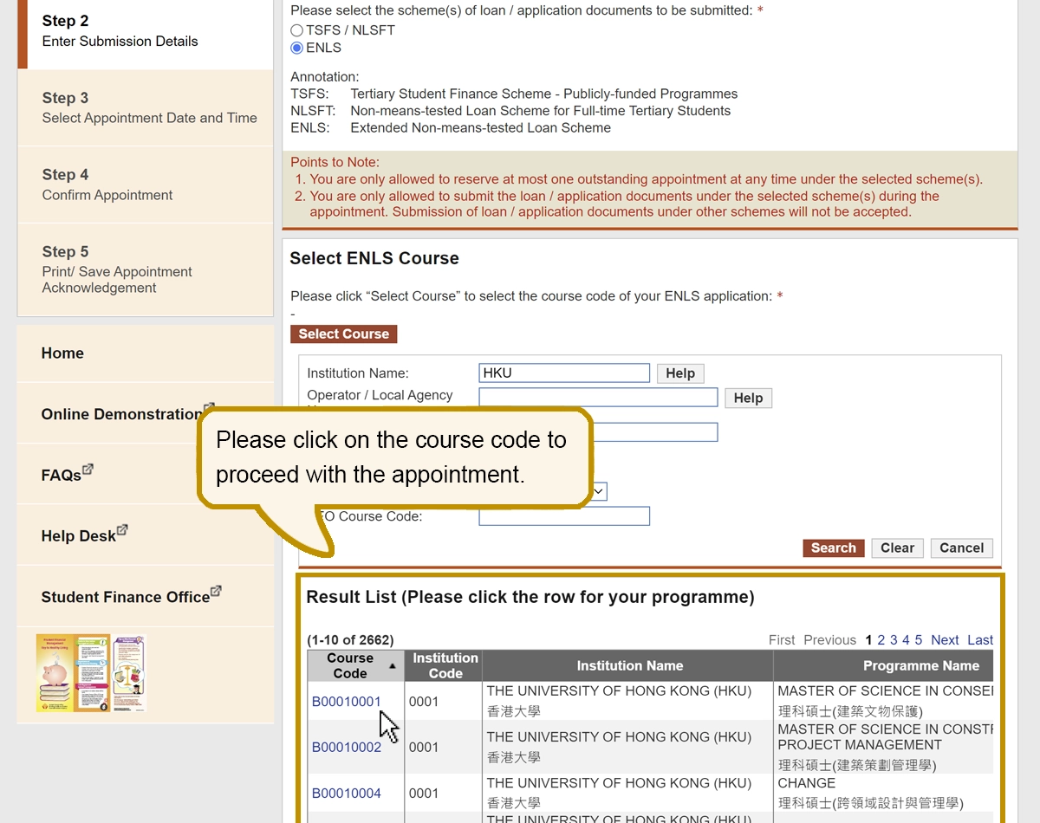Screen dimensions: 1040x823
Task: Click the Institution Name input field
Action: 564,373
